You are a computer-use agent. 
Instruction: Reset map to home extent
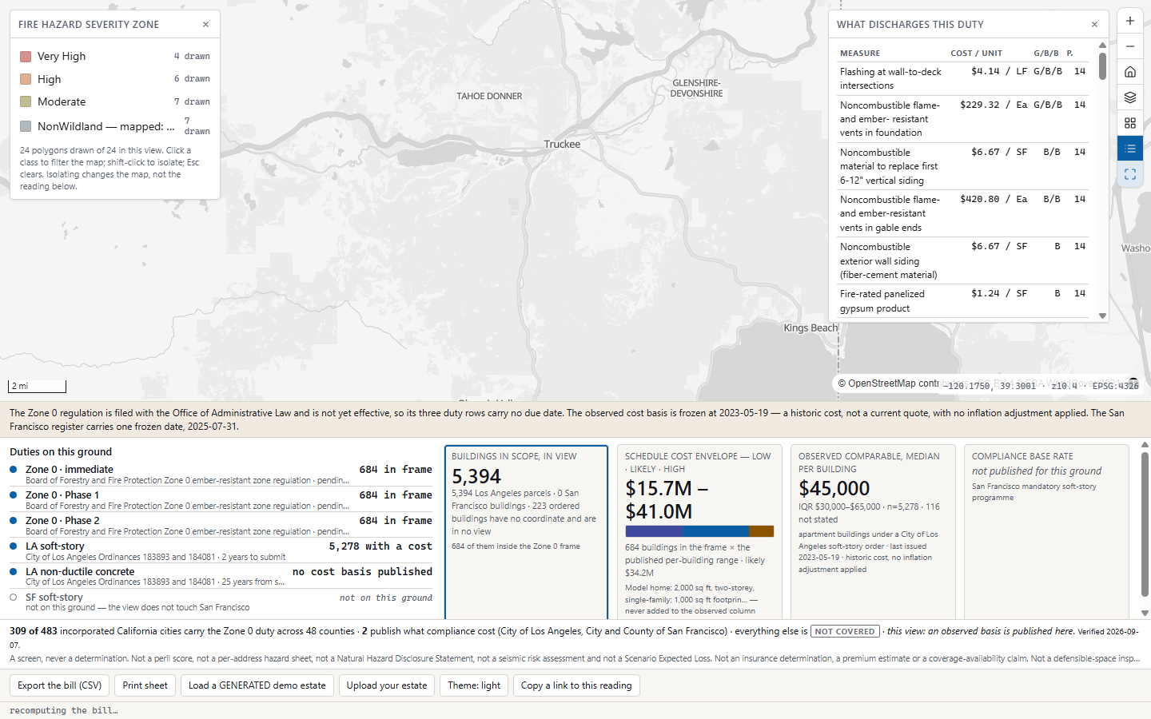pos(1130,72)
